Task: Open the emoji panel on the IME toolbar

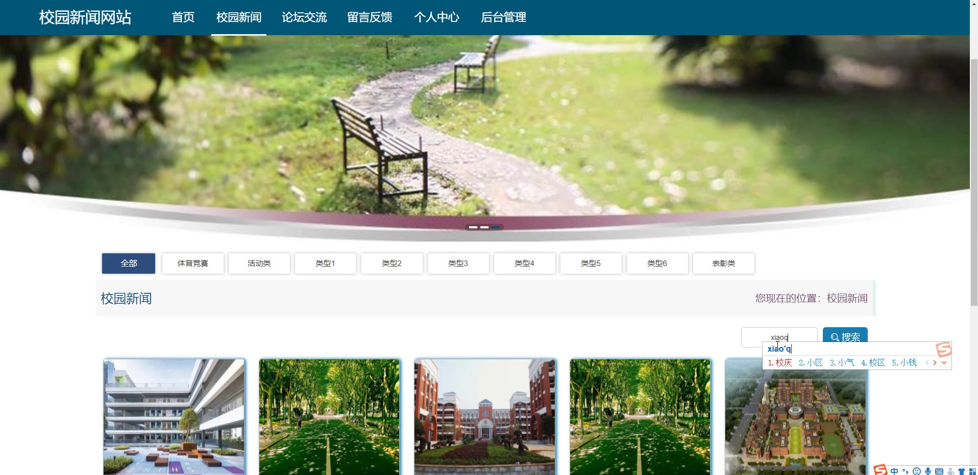Action: [x=917, y=471]
